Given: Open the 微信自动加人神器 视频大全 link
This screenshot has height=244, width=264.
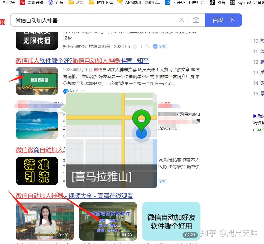Looking at the screenshot, I should pos(74,196).
